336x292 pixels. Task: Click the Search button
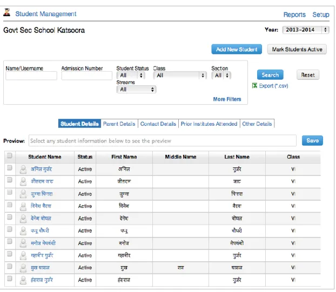point(270,75)
